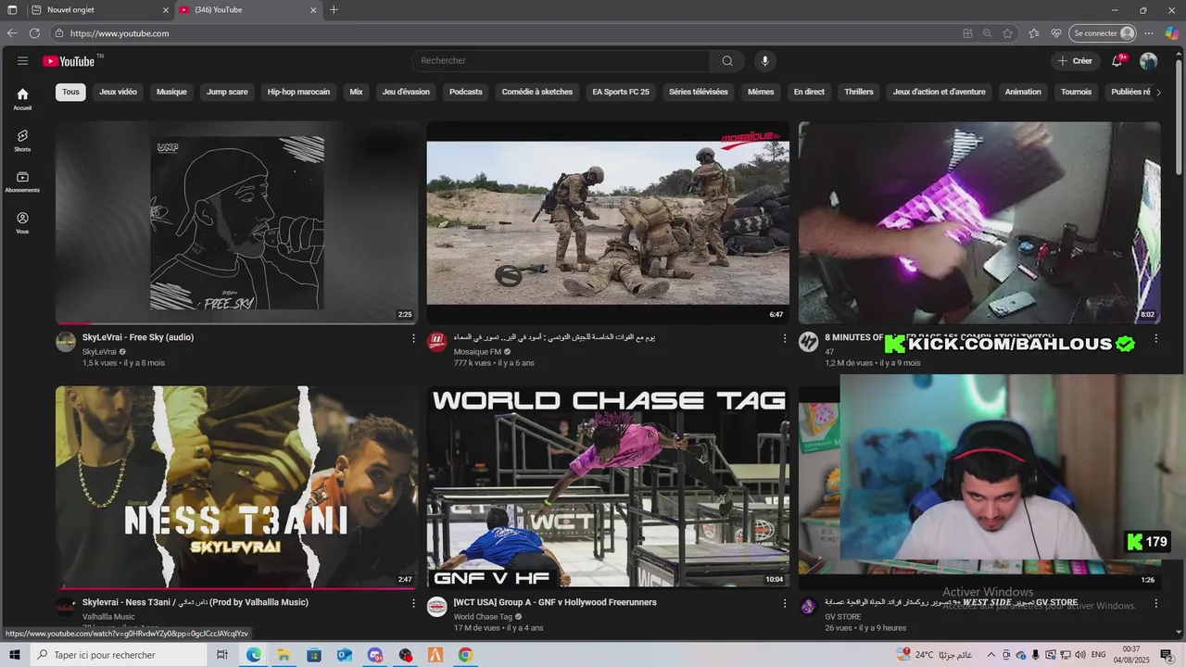Select the En direct filter chip

tap(809, 92)
